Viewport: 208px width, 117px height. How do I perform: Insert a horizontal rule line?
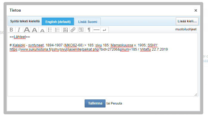point(97,30)
